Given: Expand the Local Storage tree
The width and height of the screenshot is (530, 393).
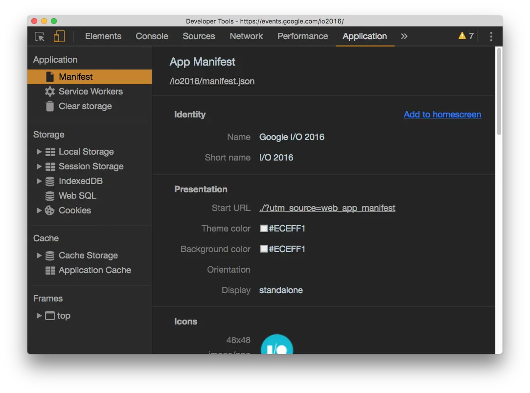Looking at the screenshot, I should [x=39, y=152].
